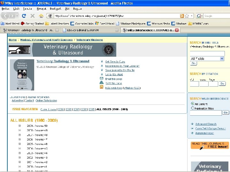The image size is (230, 172).
Task: Open the Customize Links bookmark
Action: click(x=82, y=24)
